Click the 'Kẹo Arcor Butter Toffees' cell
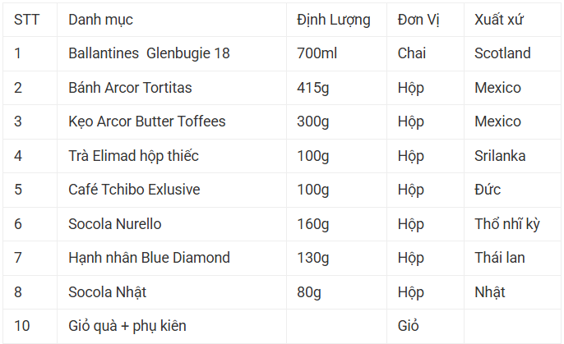This screenshot has height=344, width=564. coord(146,122)
